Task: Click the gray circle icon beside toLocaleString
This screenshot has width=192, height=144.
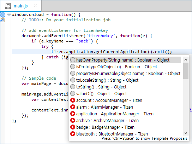Action: click(73, 80)
